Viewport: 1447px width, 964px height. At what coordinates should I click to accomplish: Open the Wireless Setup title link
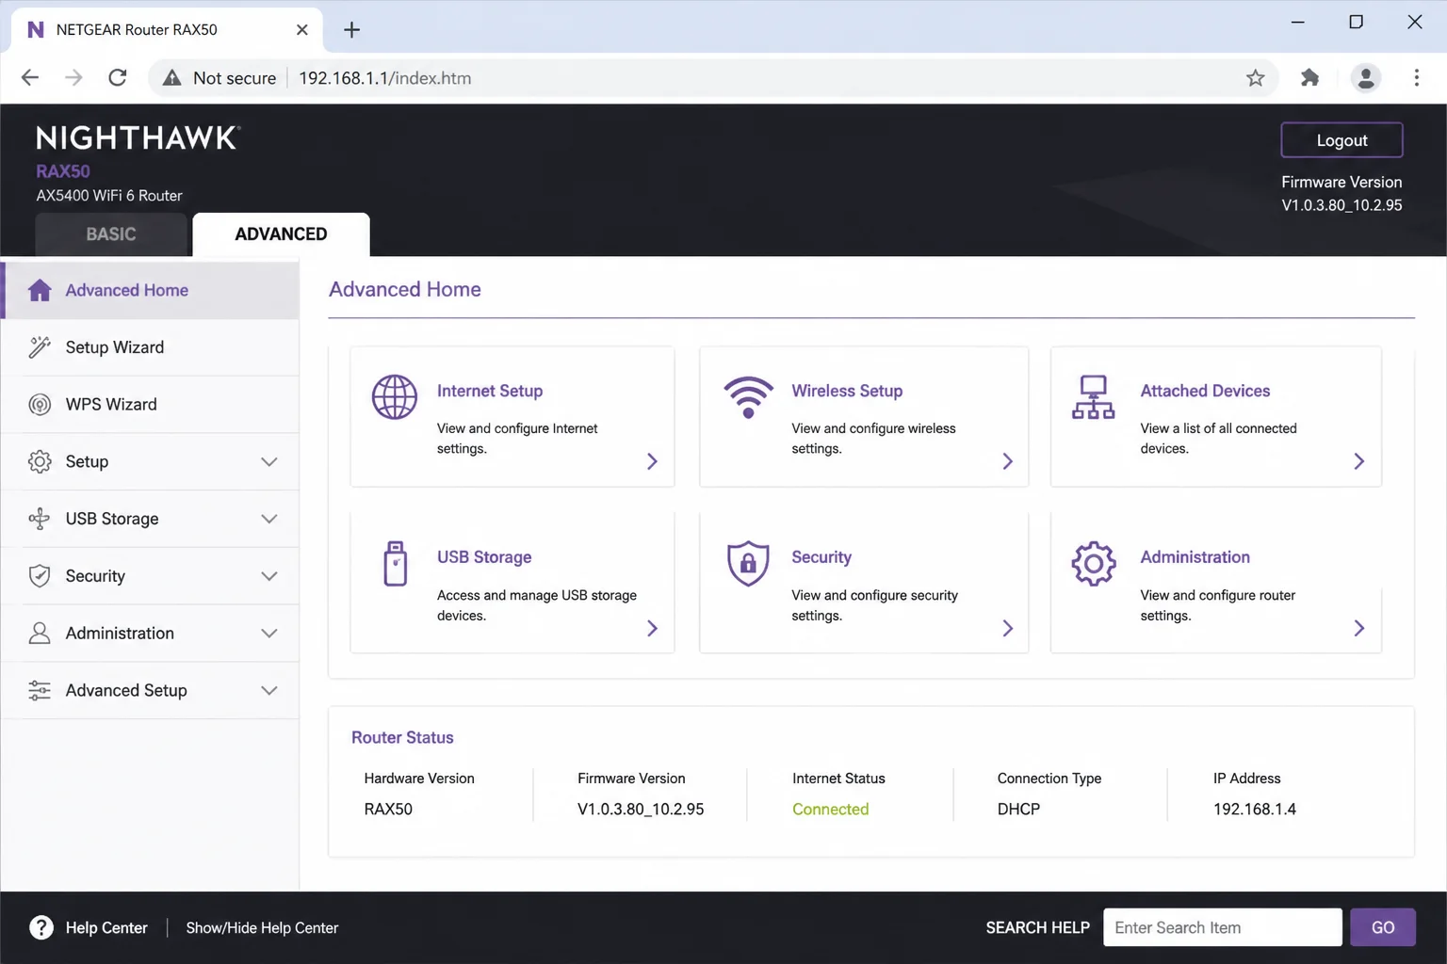point(847,391)
